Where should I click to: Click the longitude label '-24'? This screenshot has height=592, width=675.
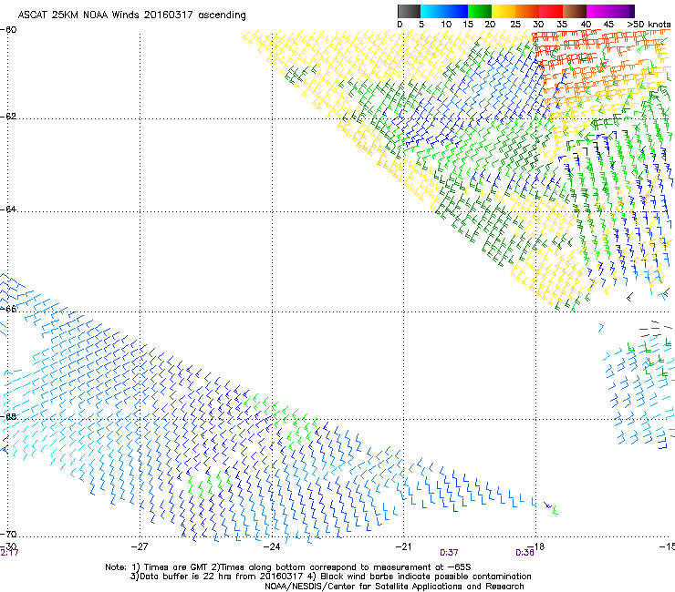[x=272, y=546]
